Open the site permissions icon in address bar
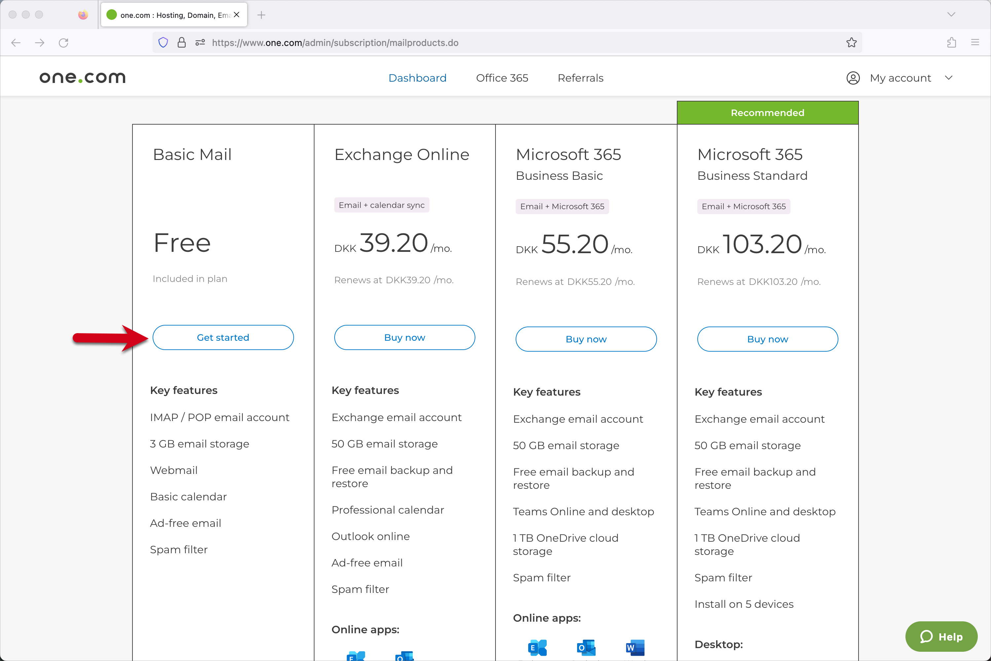 pos(200,43)
